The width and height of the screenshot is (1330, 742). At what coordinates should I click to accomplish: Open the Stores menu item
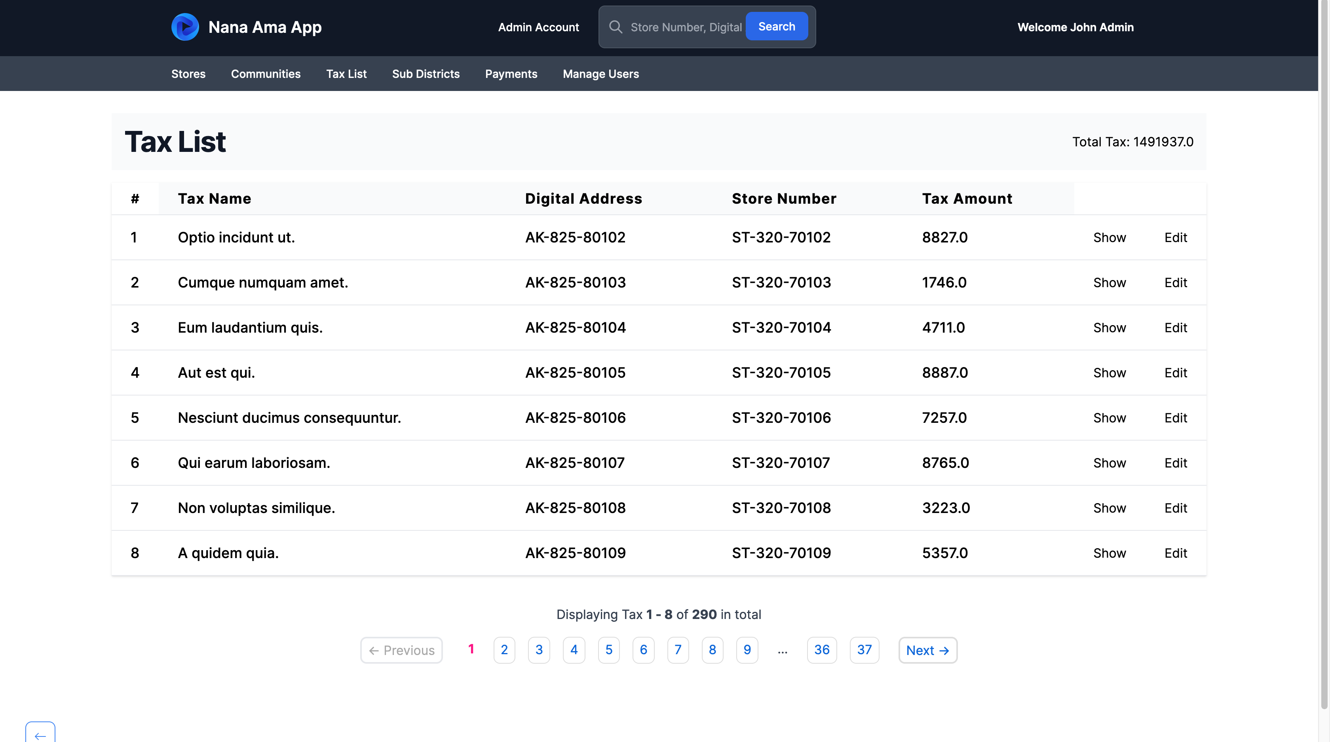[x=188, y=74]
